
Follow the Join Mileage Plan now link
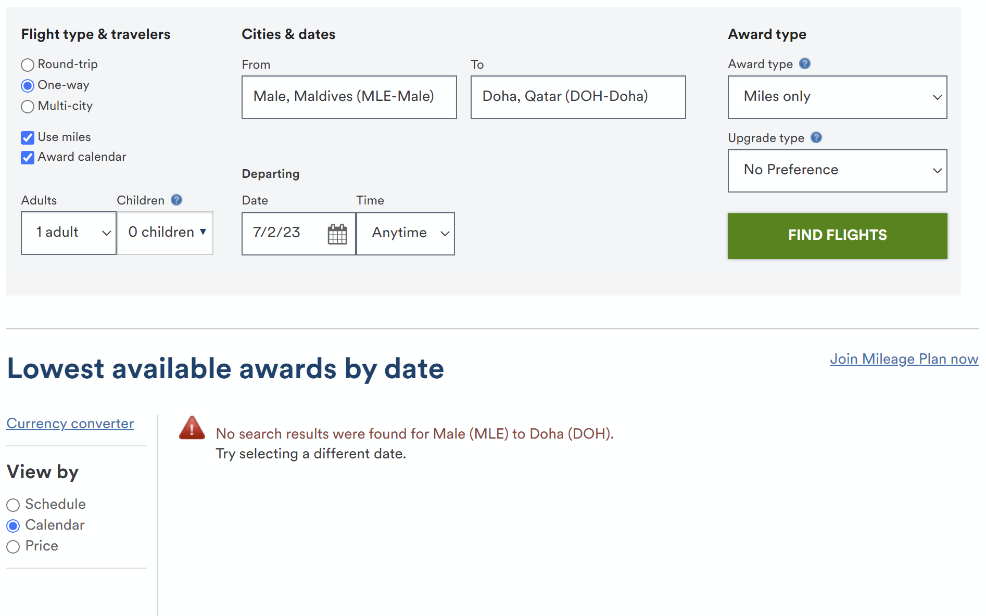(903, 359)
